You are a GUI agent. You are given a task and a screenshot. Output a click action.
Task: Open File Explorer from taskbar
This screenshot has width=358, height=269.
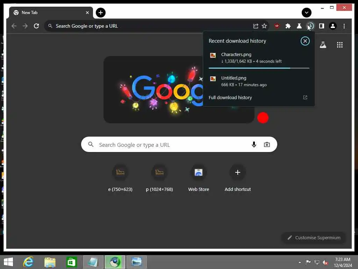(50, 262)
